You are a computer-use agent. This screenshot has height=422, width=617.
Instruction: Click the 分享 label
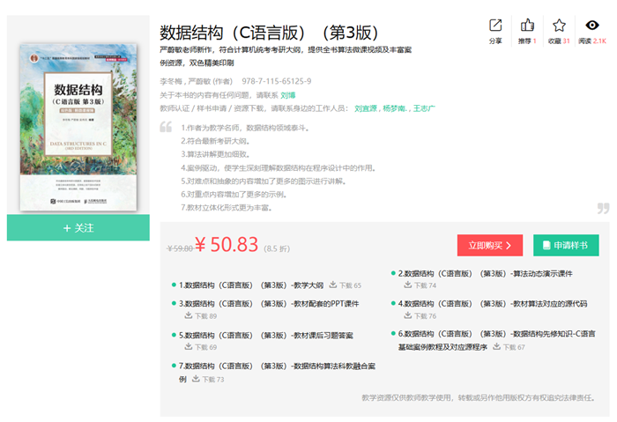tap(495, 41)
